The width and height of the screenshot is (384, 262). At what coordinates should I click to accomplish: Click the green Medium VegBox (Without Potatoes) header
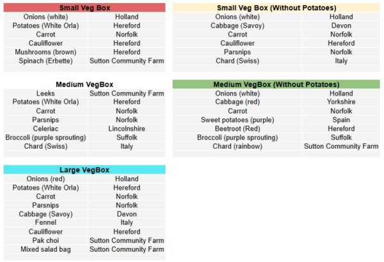pos(276,84)
